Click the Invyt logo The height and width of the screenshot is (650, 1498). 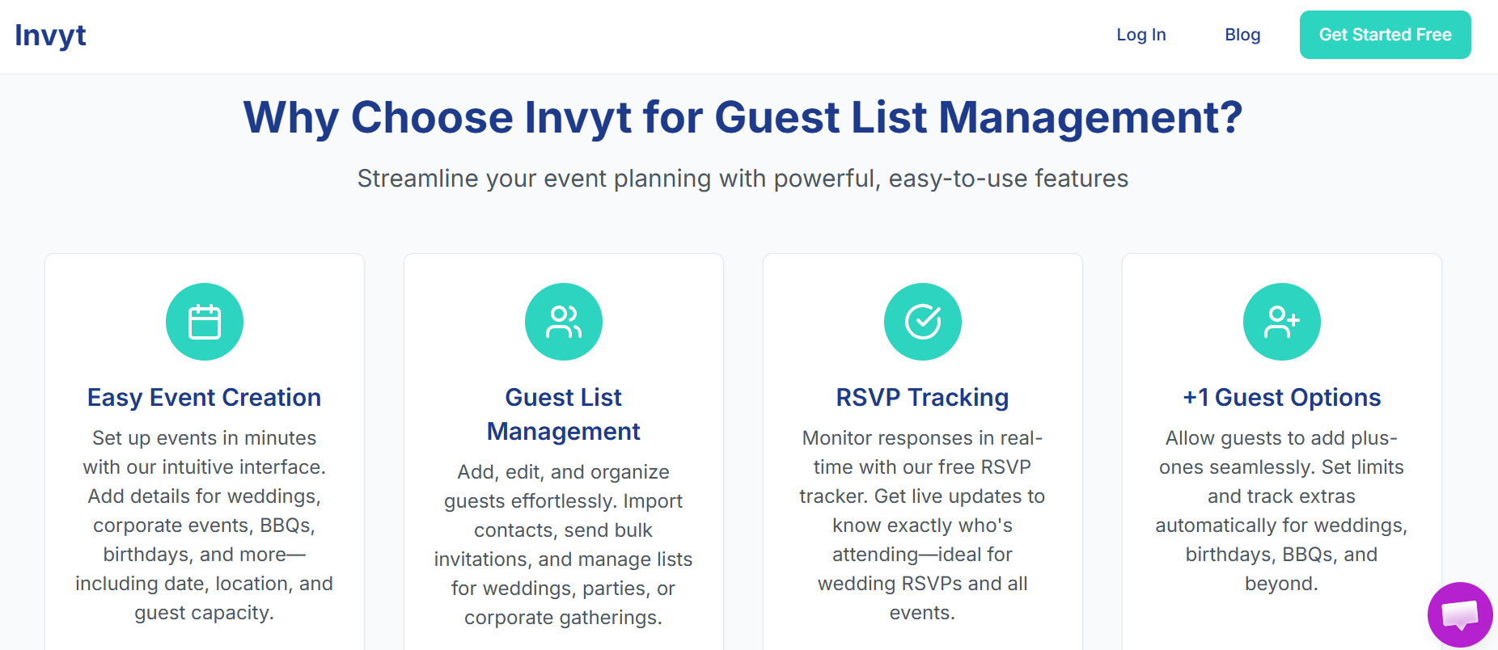[50, 36]
